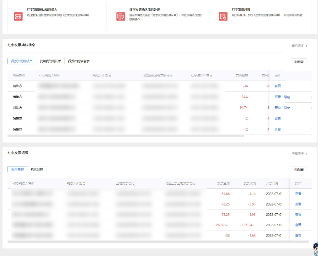Image resolution: width=318 pixels, height=256 pixels.
Task: Open the 红字发票开具 card icon
Action: [x=223, y=16]
